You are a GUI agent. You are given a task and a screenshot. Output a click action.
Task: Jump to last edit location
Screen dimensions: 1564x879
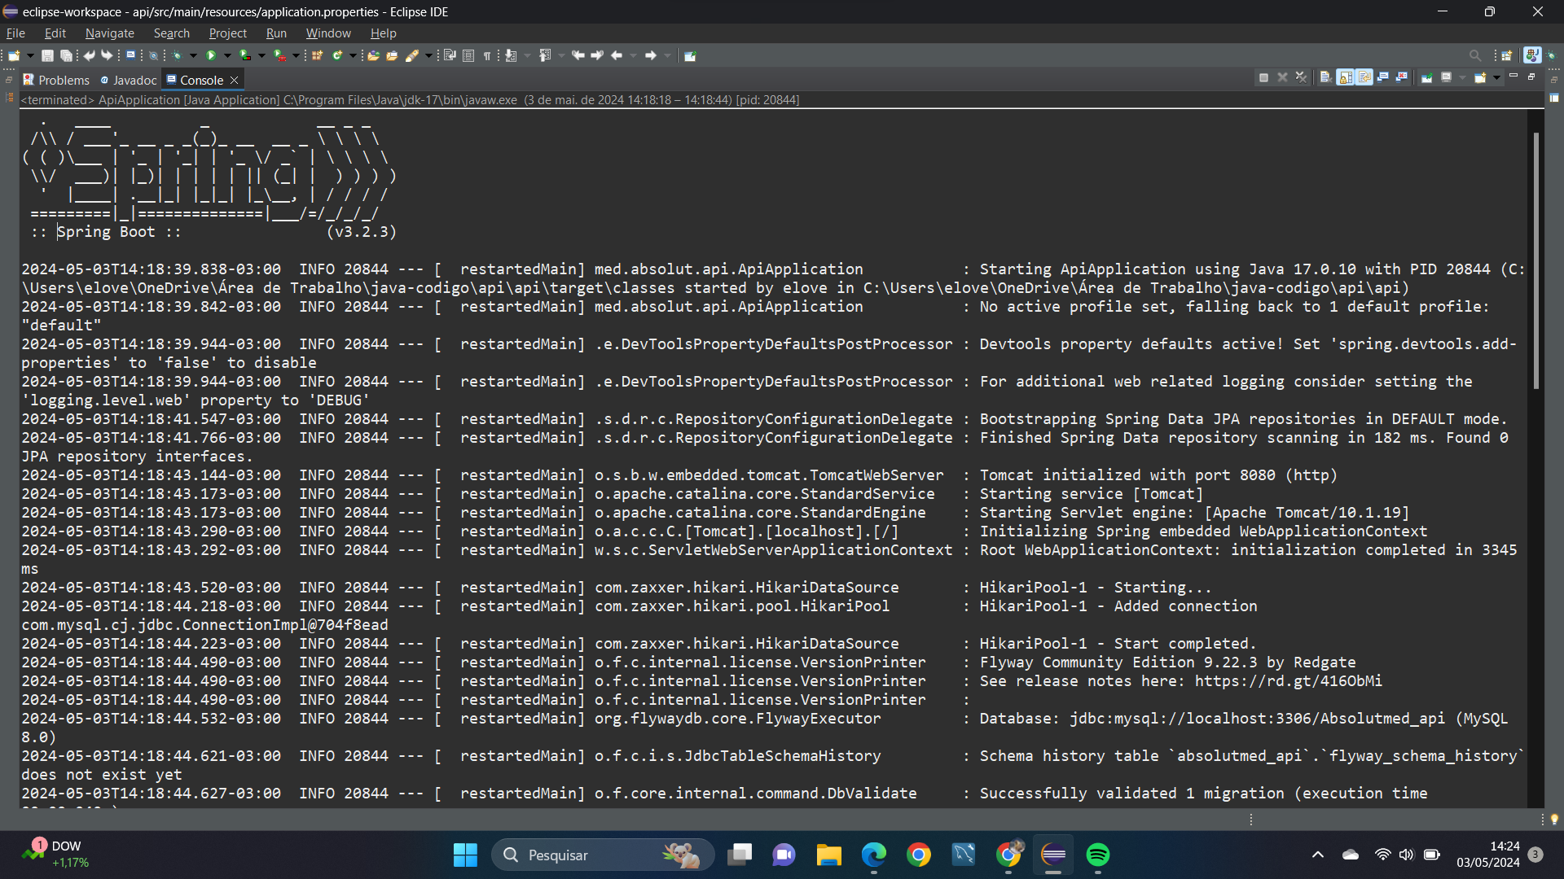tap(578, 55)
